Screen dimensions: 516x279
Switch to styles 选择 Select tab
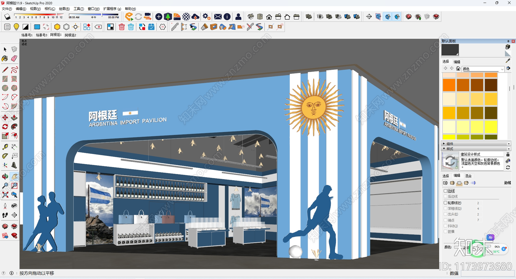click(446, 176)
